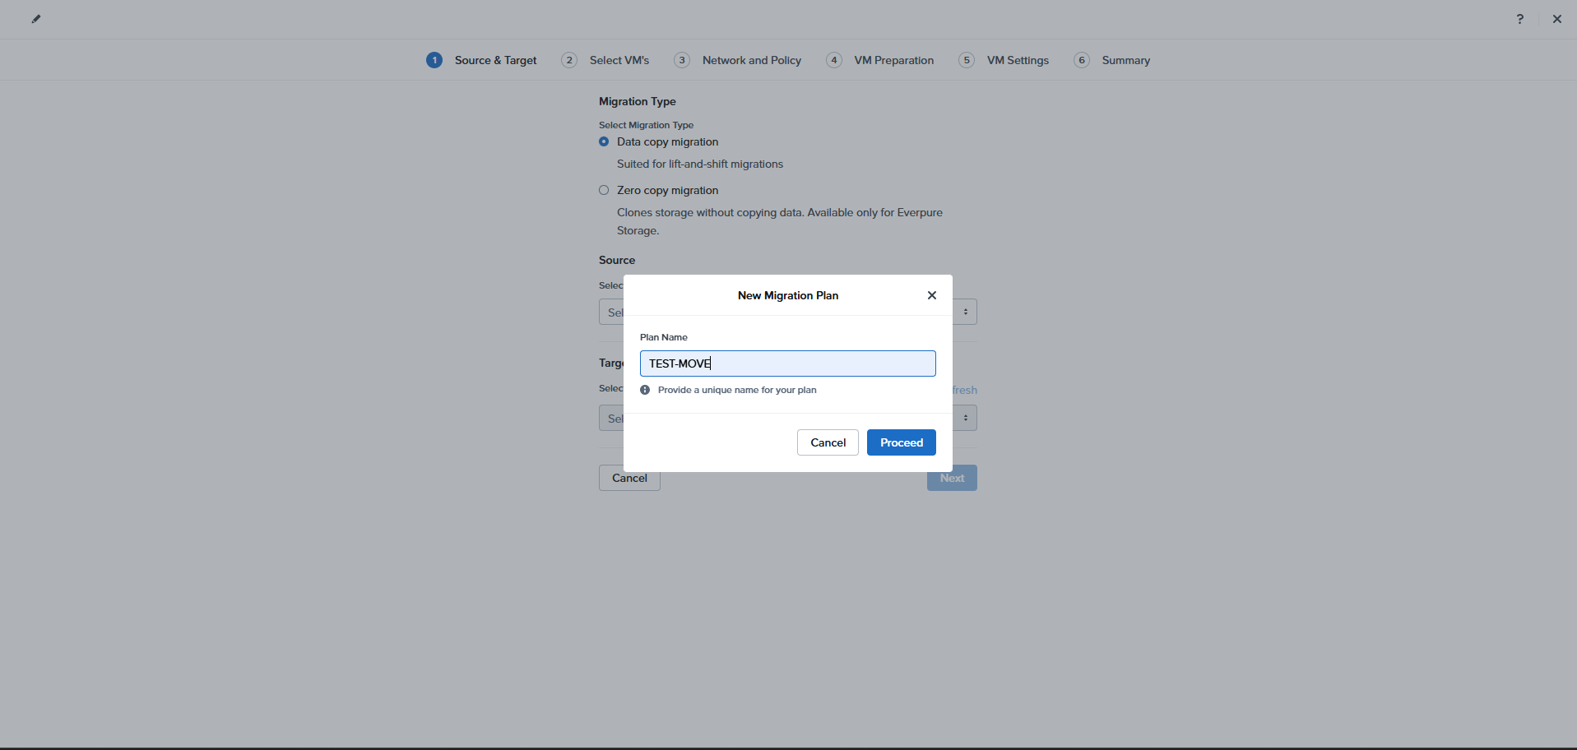Image resolution: width=1577 pixels, height=750 pixels.
Task: Click the "Source" section heading
Action: click(617, 260)
